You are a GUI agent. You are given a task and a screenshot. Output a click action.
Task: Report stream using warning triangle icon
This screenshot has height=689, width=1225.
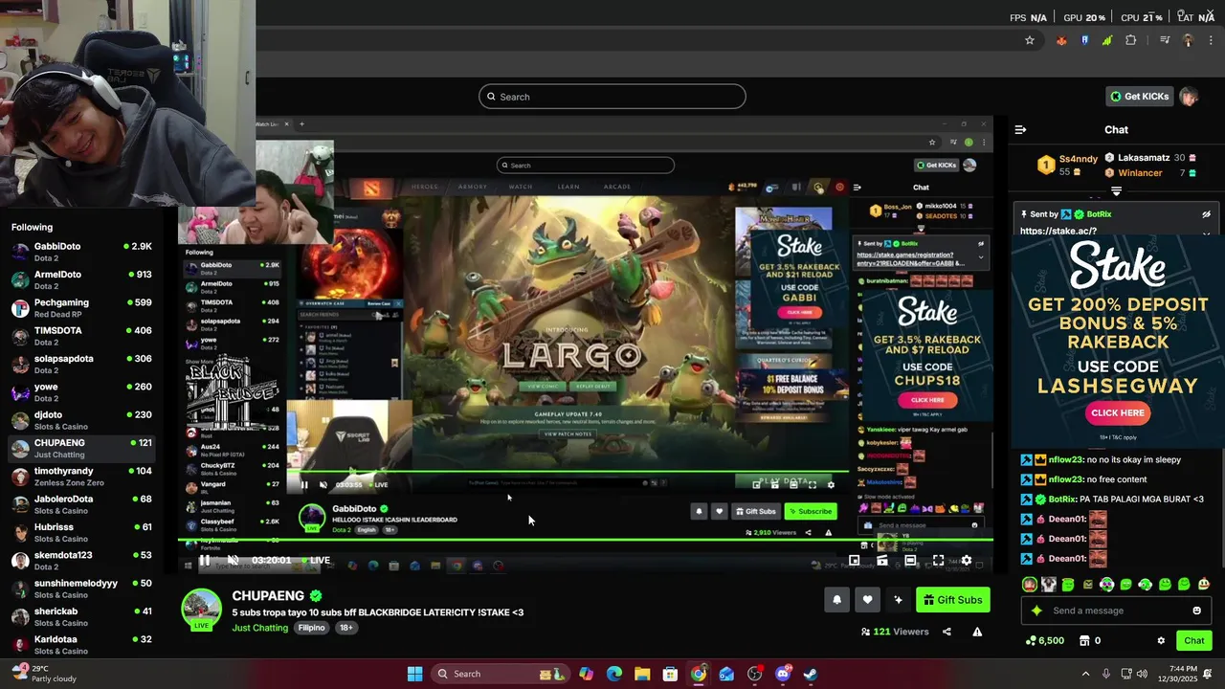click(x=977, y=632)
